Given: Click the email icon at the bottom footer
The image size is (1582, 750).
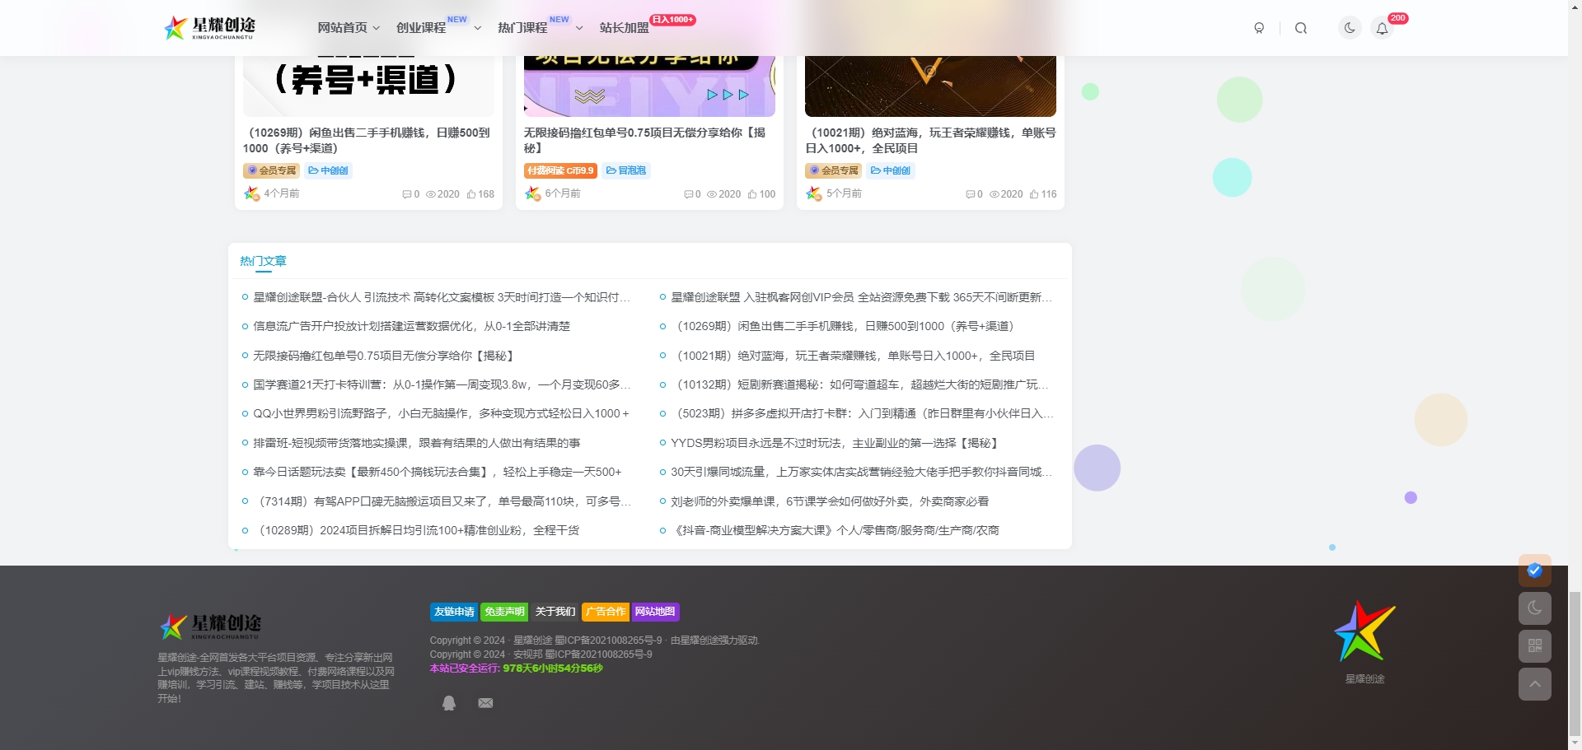Looking at the screenshot, I should pos(485,702).
